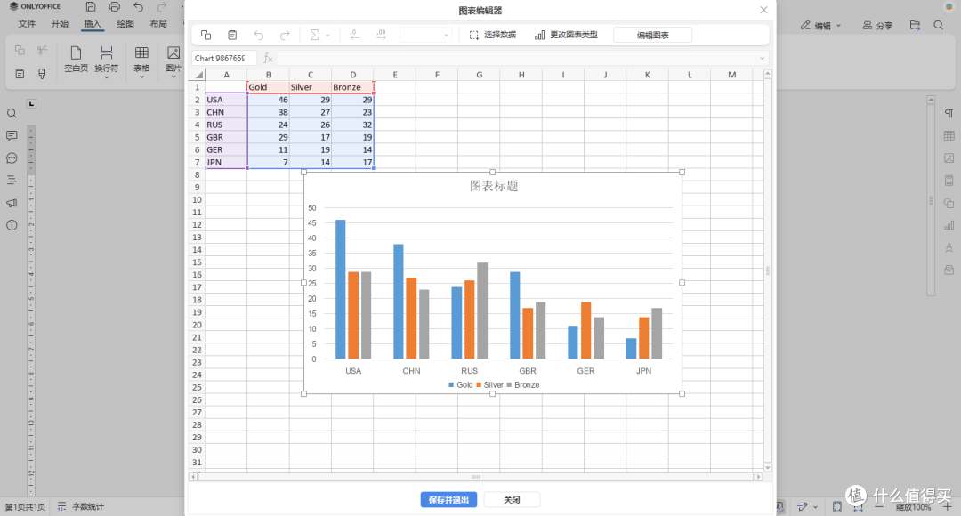The image size is (961, 516).
Task: Click fit to page icon in status bar
Action: pos(837,507)
